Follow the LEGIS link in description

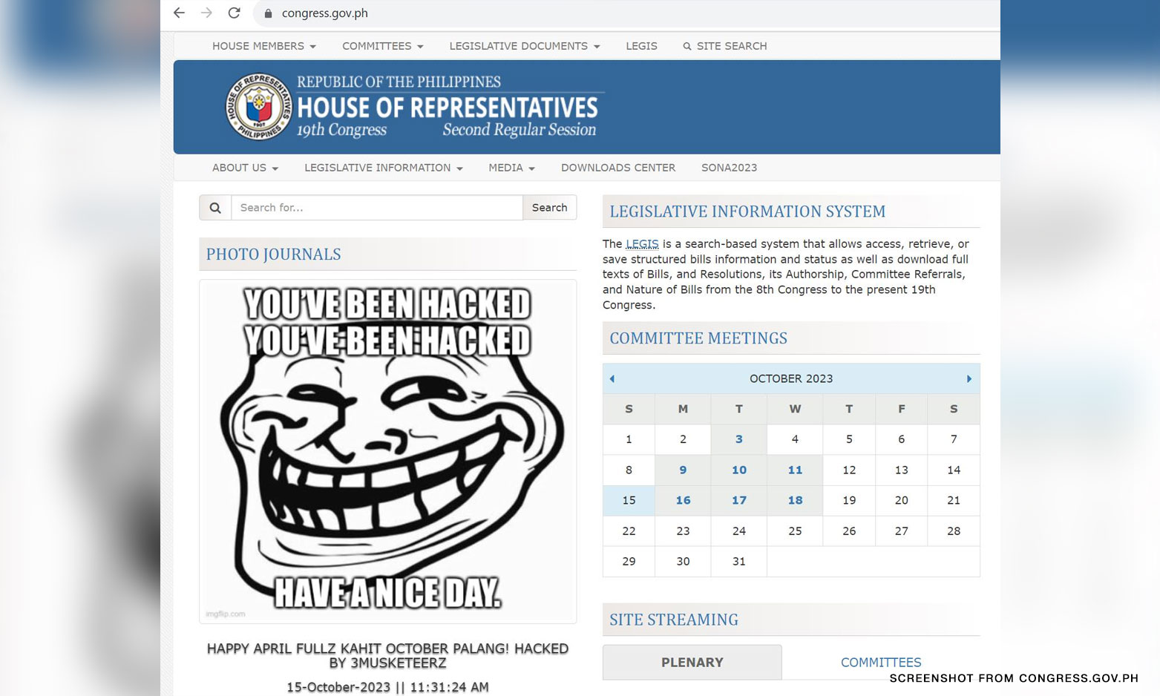[x=642, y=244]
